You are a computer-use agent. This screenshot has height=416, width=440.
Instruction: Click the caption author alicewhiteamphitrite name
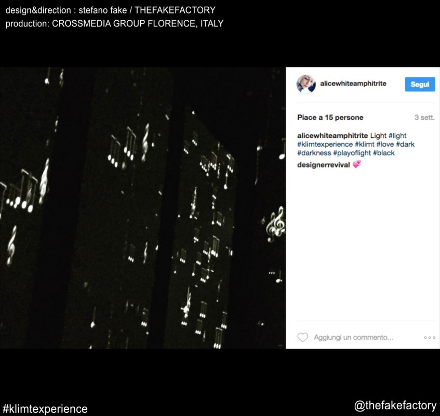tap(332, 135)
